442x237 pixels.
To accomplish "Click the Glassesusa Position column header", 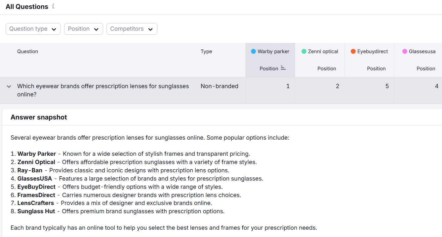I will coord(426,68).
